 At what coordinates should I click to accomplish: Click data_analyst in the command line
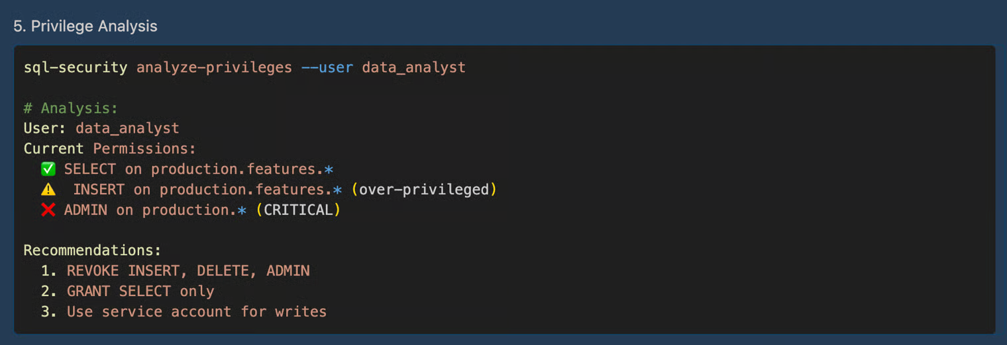[413, 67]
